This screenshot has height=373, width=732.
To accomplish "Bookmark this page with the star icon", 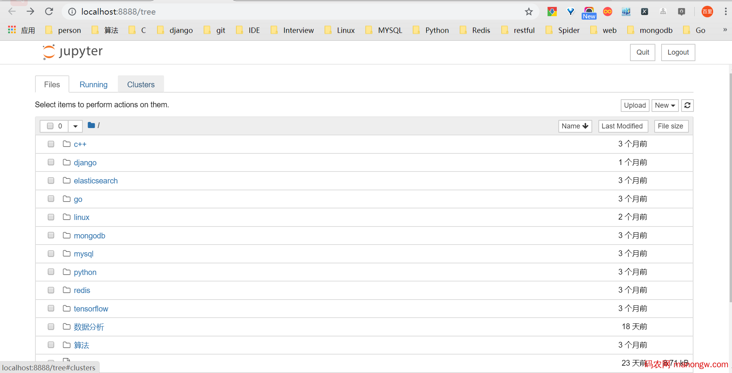I will click(x=529, y=12).
